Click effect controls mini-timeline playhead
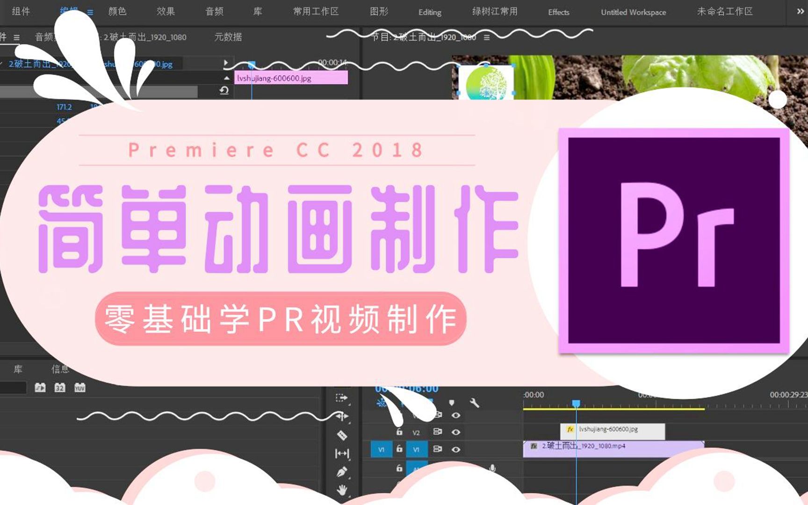This screenshot has width=808, height=505. point(252,65)
